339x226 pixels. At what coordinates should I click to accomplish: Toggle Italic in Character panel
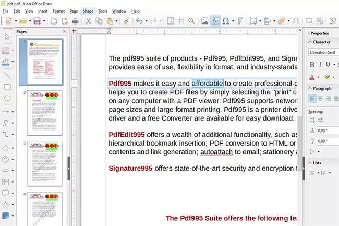coord(320,65)
